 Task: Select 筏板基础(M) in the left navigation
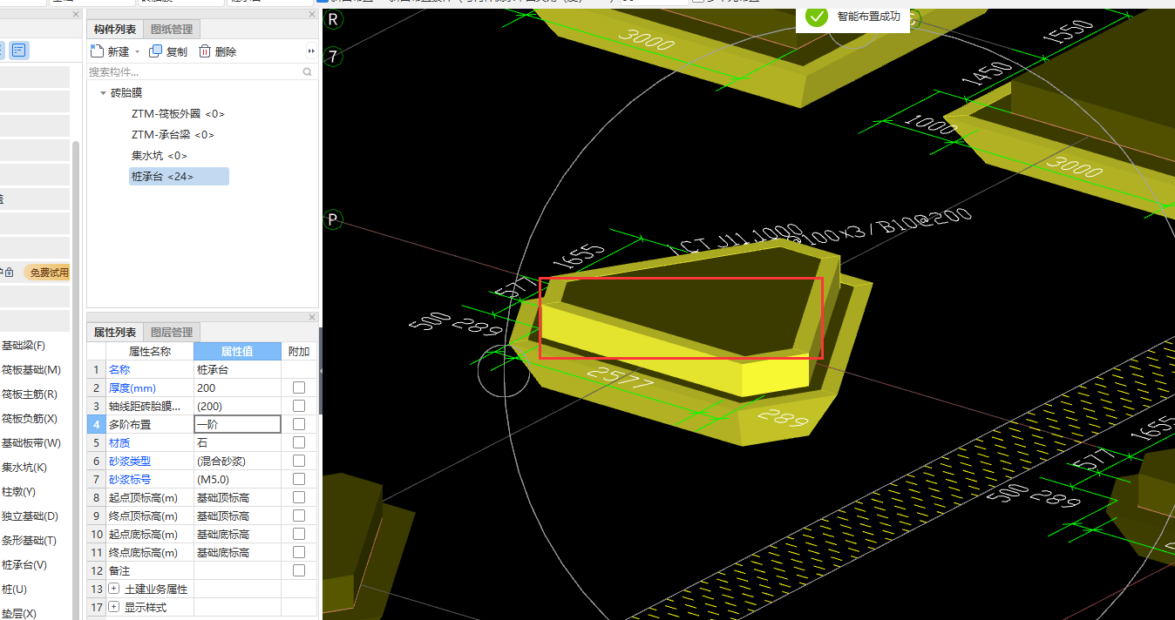pos(31,370)
